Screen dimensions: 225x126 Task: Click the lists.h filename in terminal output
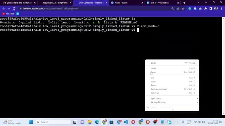(110, 22)
